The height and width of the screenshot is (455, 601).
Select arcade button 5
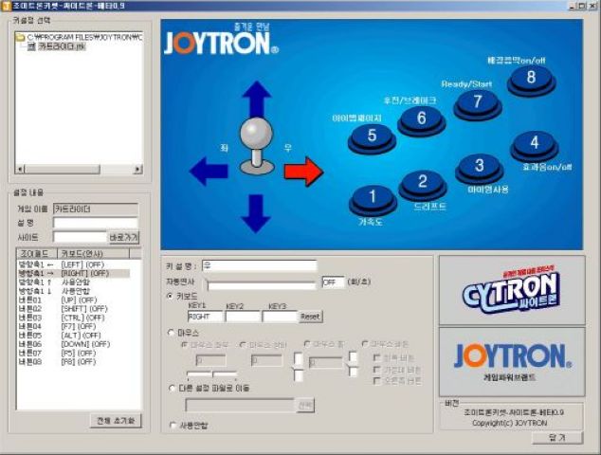coord(372,138)
